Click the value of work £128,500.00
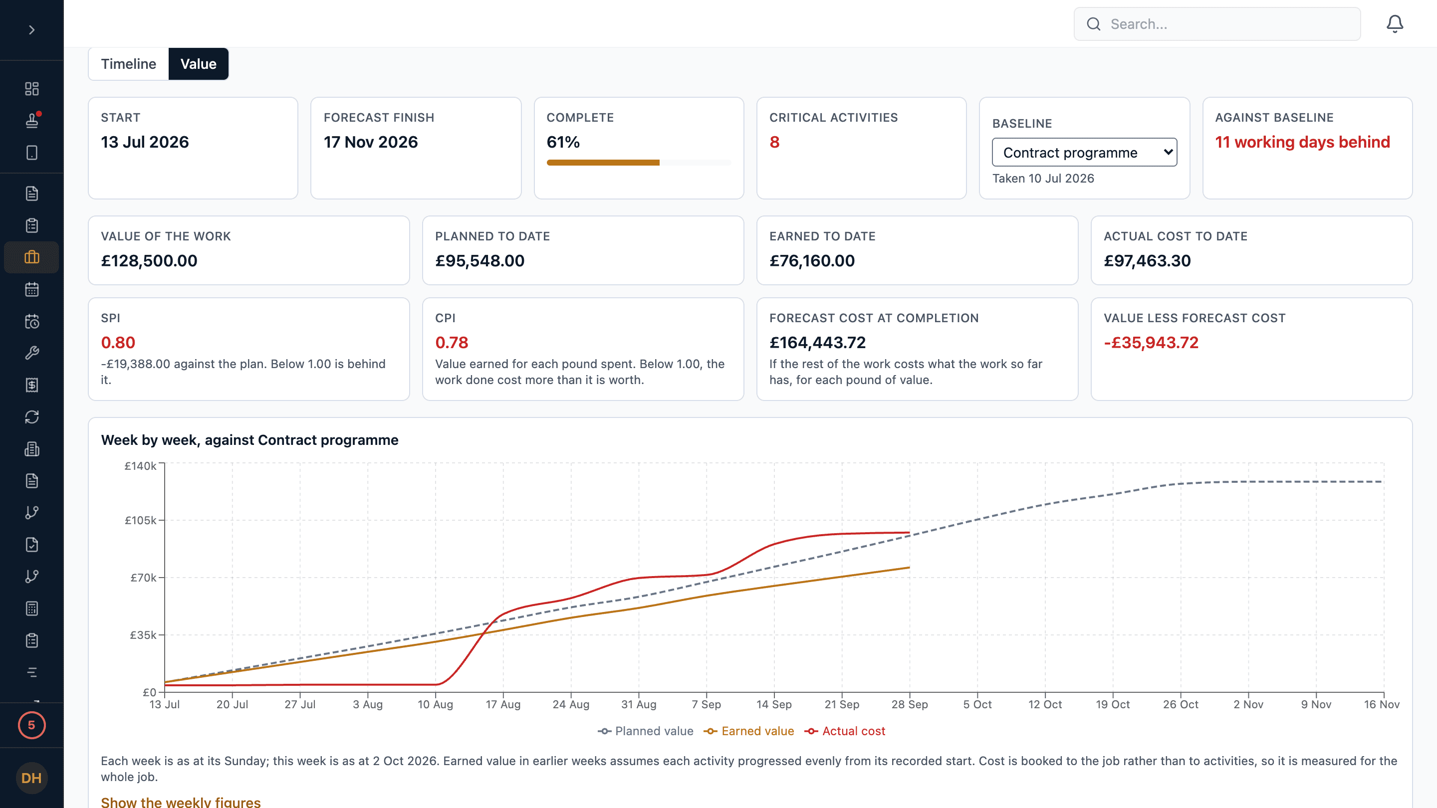 pyautogui.click(x=149, y=261)
